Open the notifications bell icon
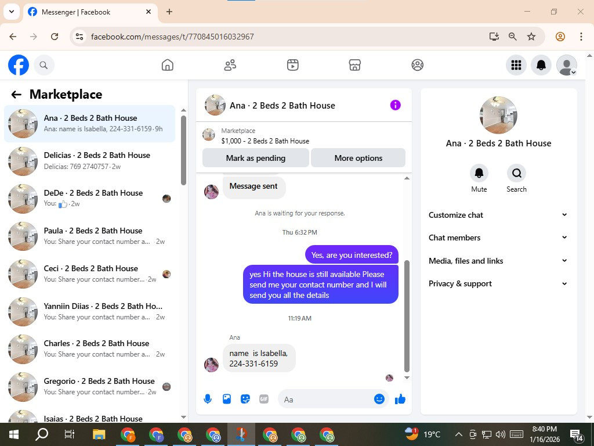594x446 pixels. [541, 65]
